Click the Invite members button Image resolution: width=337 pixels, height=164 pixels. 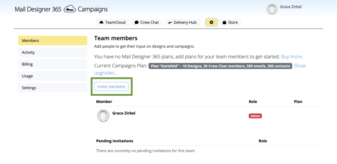[x=111, y=86]
